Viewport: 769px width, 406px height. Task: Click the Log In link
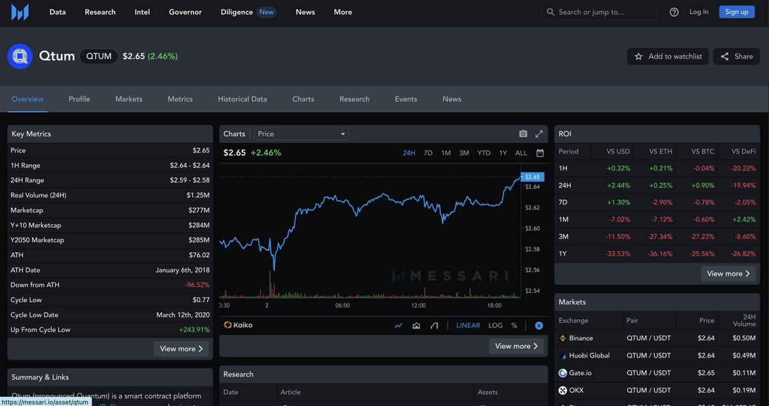coord(699,12)
